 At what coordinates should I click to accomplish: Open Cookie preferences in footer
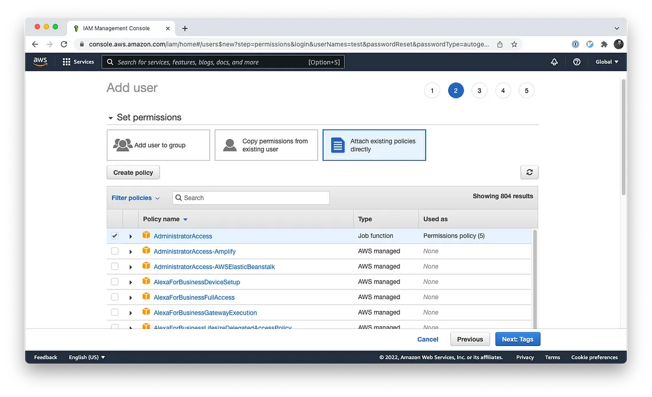click(x=594, y=357)
